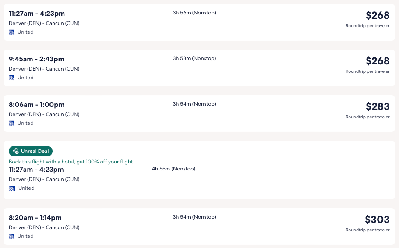This screenshot has width=399, height=248.
Task: Click 'Book this flight with a hotel' offer
Action: (x=71, y=162)
